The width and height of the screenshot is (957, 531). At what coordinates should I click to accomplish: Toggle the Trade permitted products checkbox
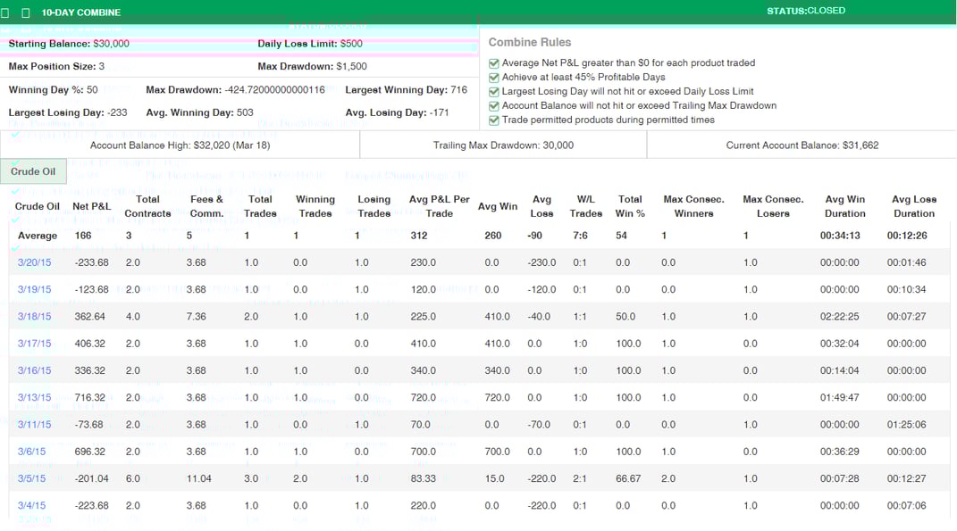[494, 120]
